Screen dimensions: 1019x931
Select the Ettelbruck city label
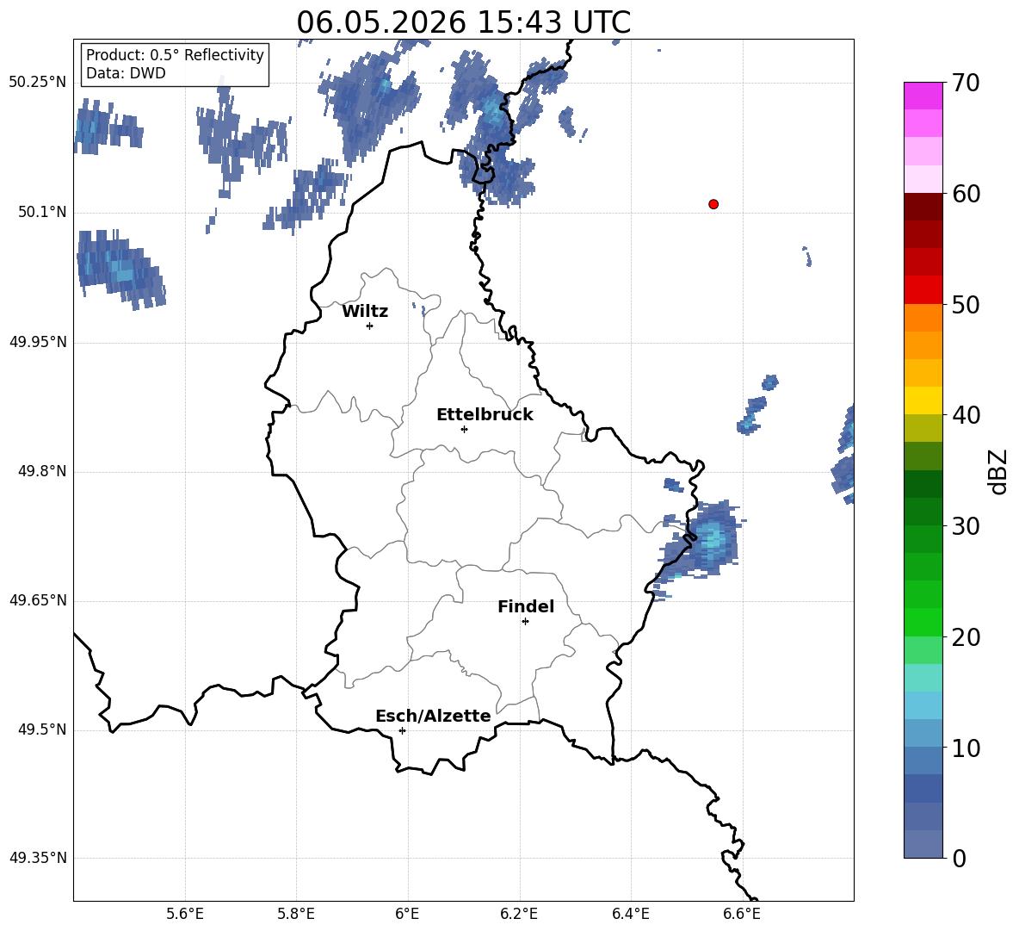[485, 415]
